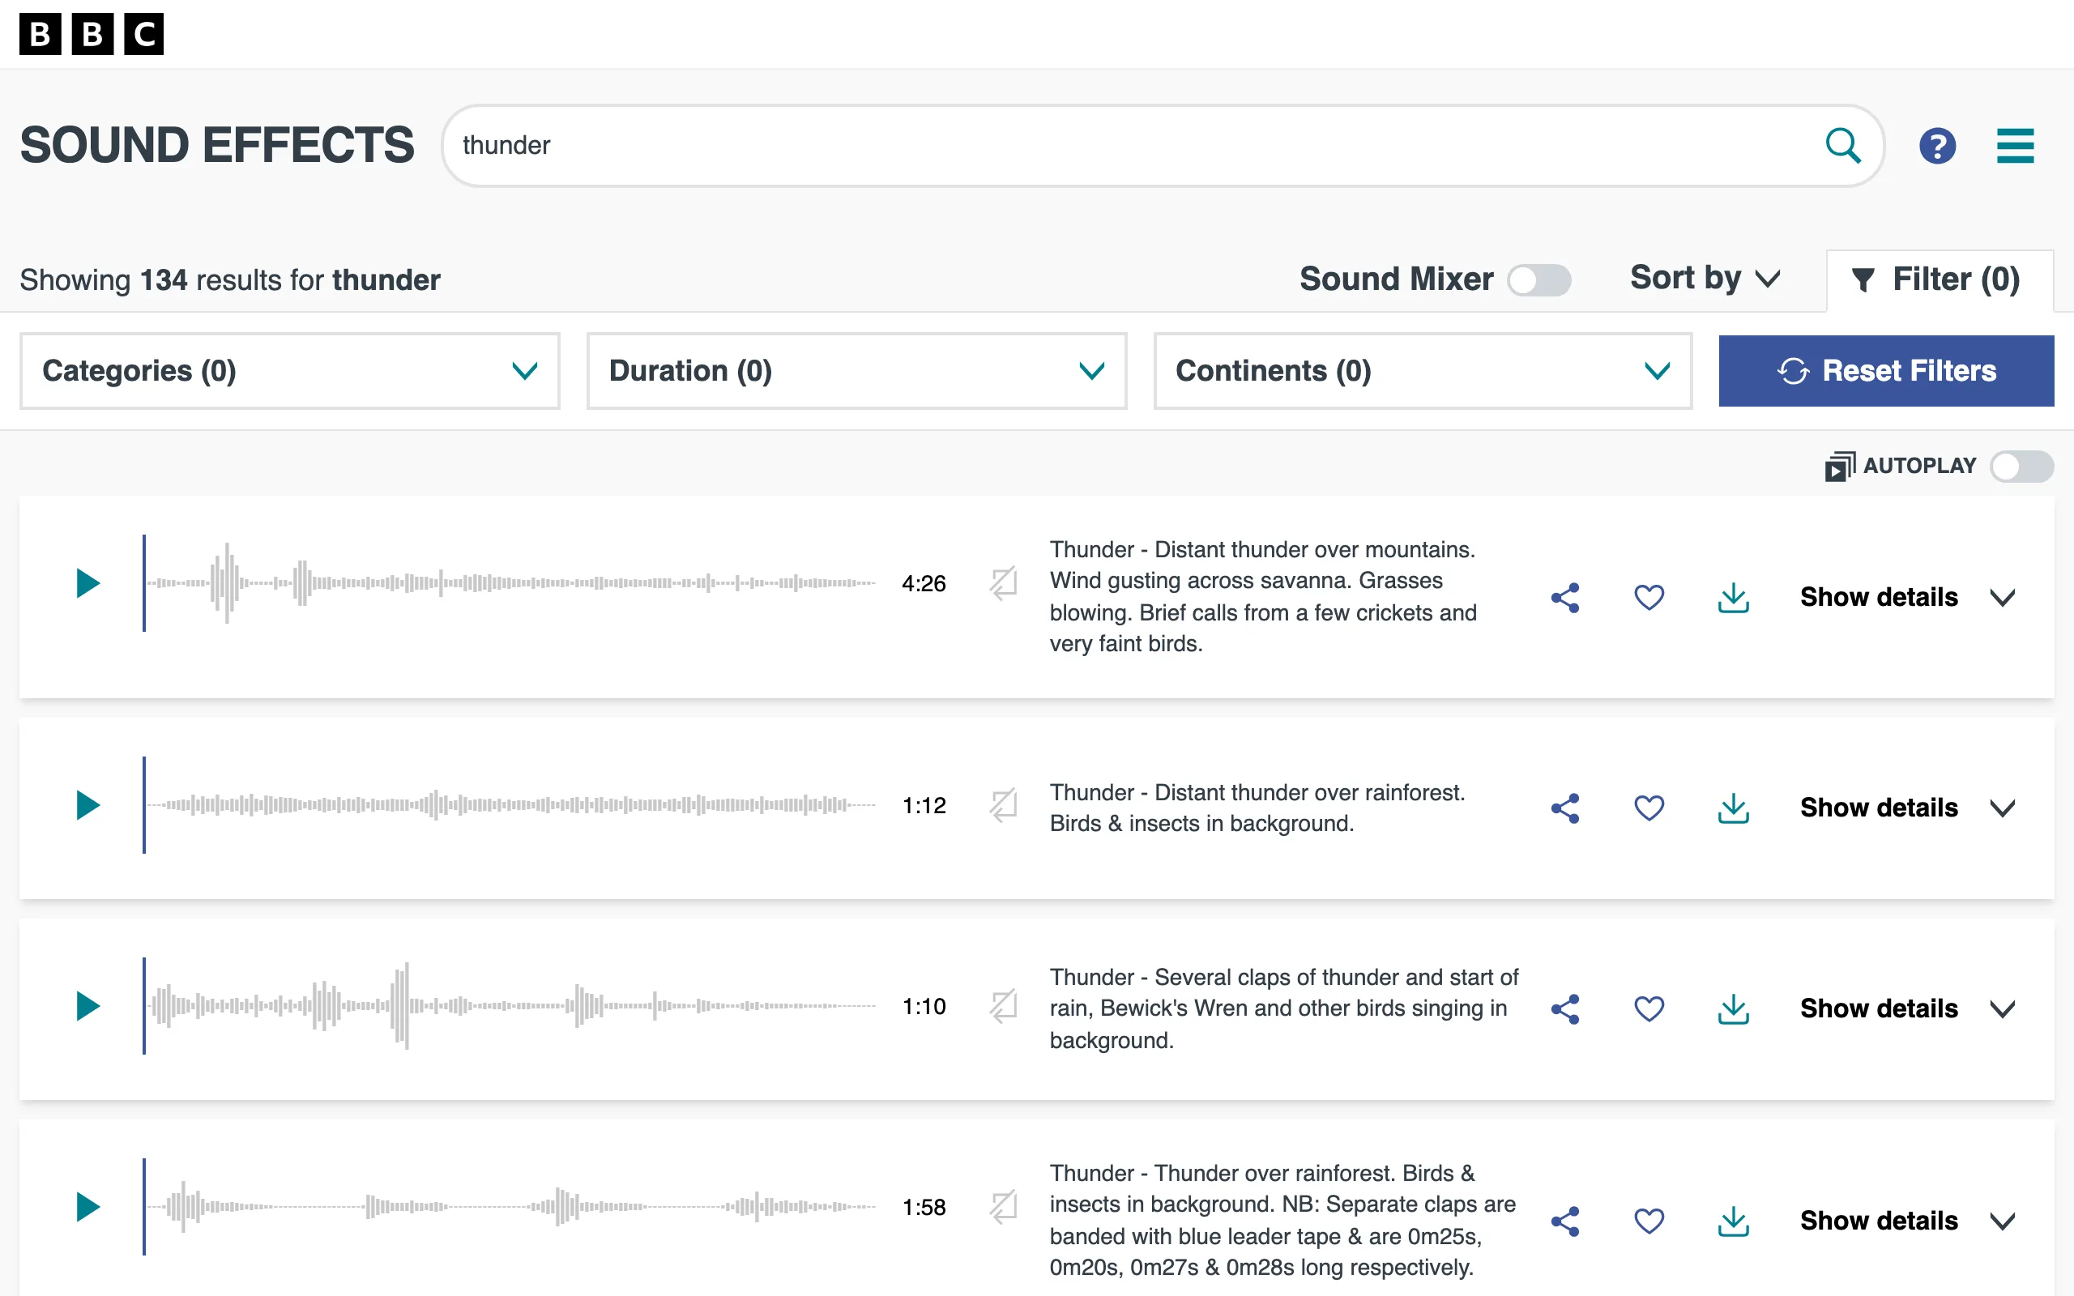
Task: Play the Distant thunder over mountains sound
Action: click(x=87, y=584)
